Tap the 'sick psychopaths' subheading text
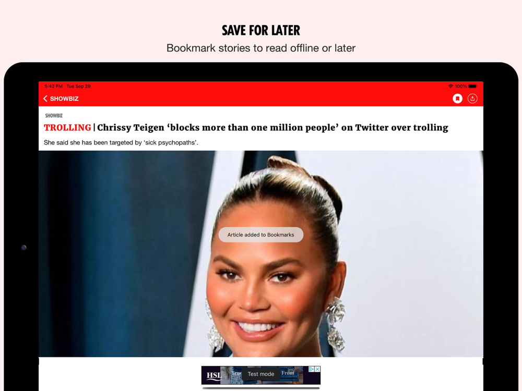This screenshot has width=522, height=391. point(121,143)
